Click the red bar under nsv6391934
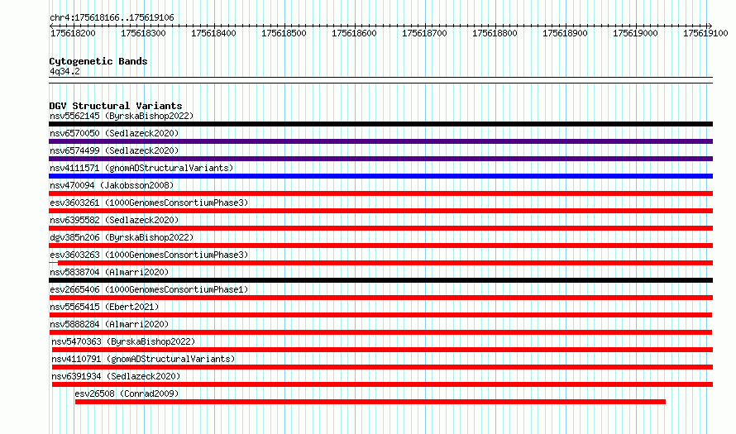Viewport: 736px width, 434px height. pos(382,384)
